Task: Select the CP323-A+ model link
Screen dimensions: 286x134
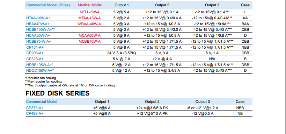Action: 35,59
